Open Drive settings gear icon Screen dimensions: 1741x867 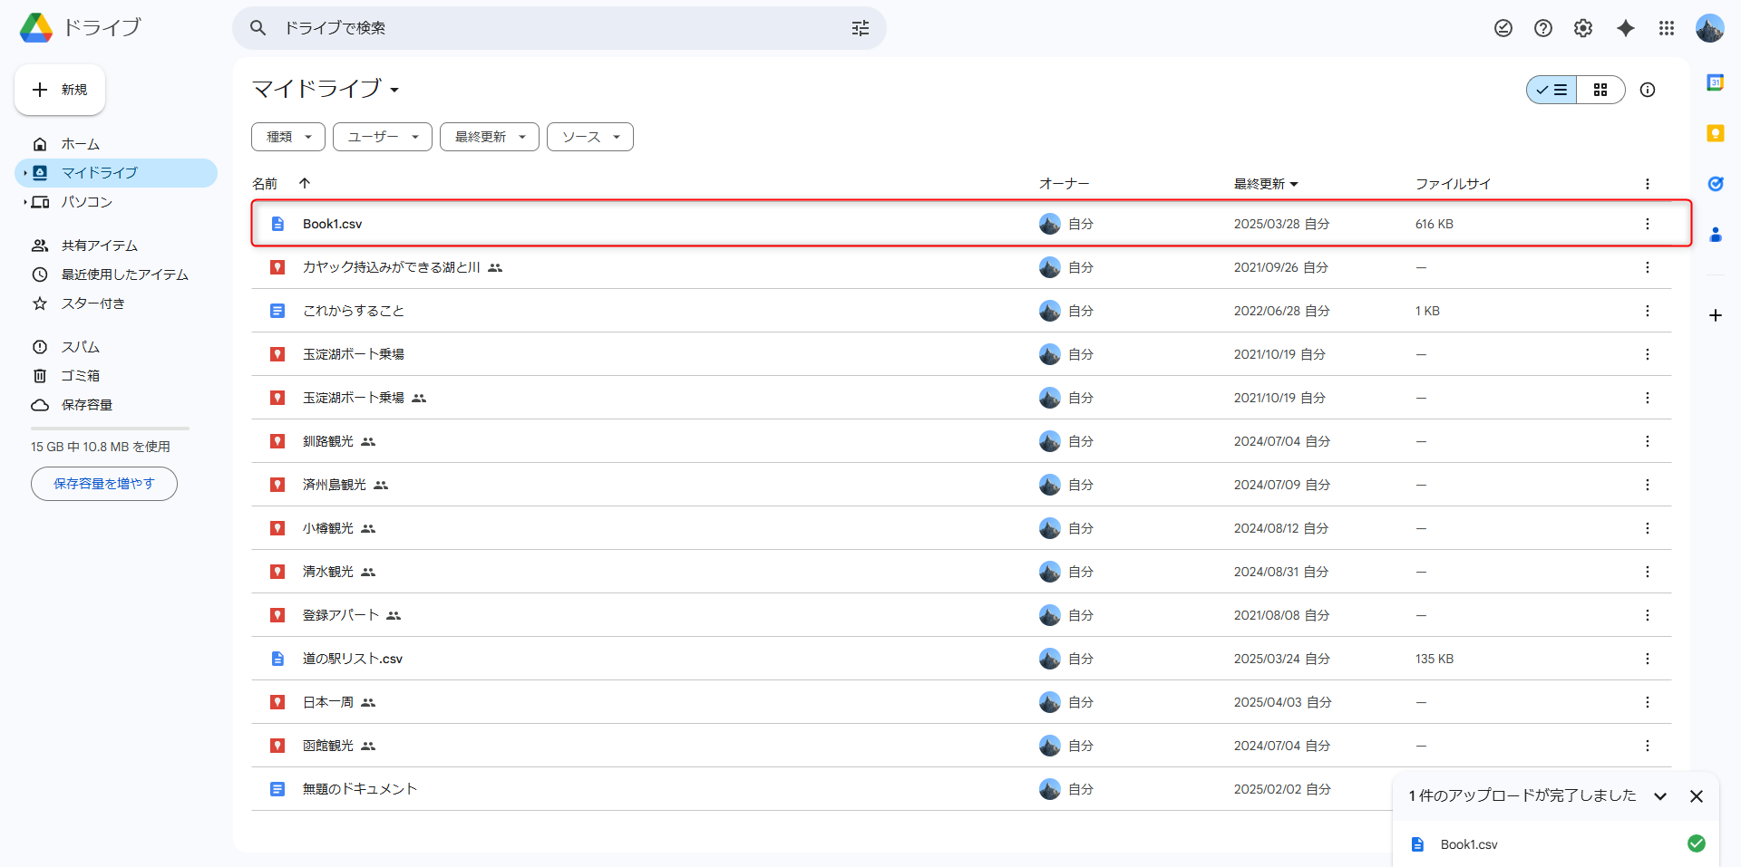point(1582,28)
